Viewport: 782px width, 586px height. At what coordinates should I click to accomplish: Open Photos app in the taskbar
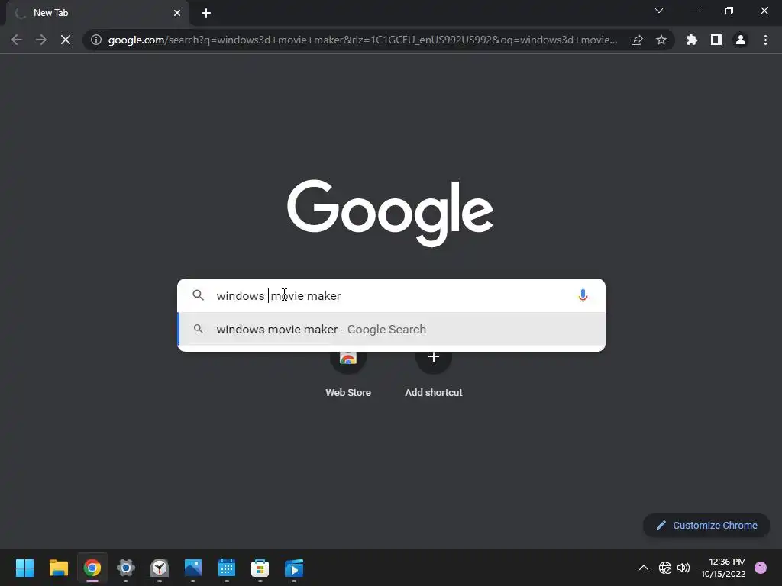coord(193,568)
